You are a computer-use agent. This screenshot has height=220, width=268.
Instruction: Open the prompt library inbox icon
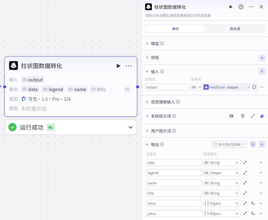point(231,116)
